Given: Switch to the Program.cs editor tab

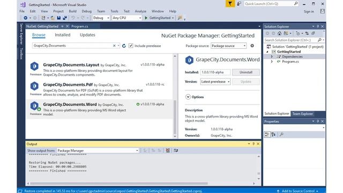Looking at the screenshot, I should click(80, 26).
